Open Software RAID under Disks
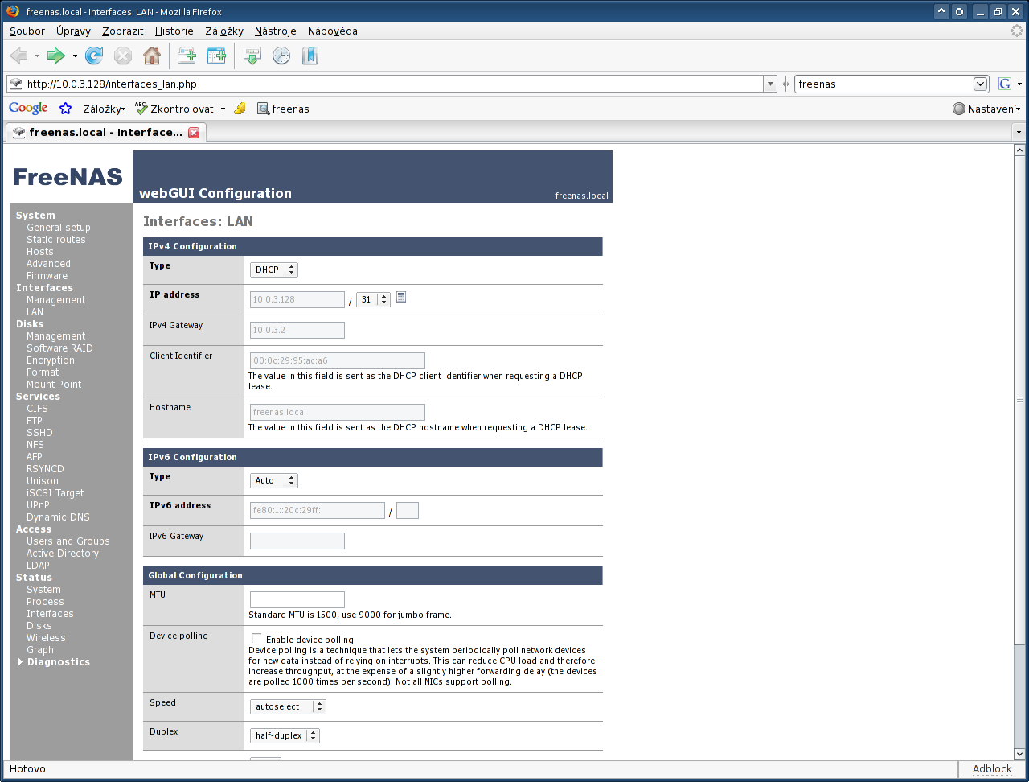 pyautogui.click(x=59, y=348)
